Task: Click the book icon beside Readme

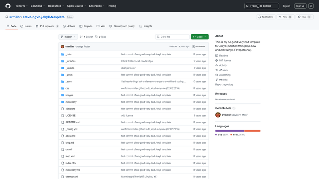Action: click(217, 56)
